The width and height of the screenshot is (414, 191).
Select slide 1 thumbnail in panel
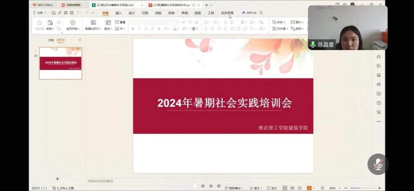coord(61,63)
